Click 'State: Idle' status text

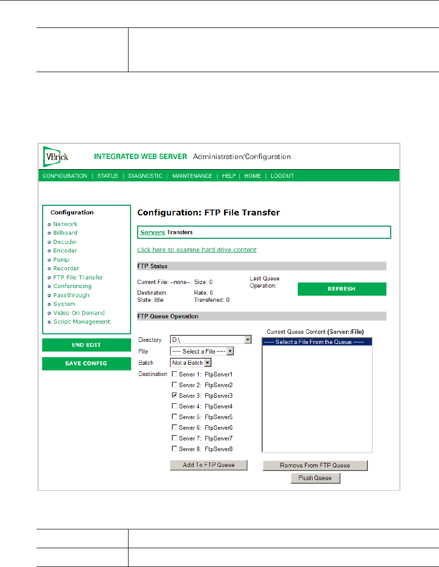150,300
